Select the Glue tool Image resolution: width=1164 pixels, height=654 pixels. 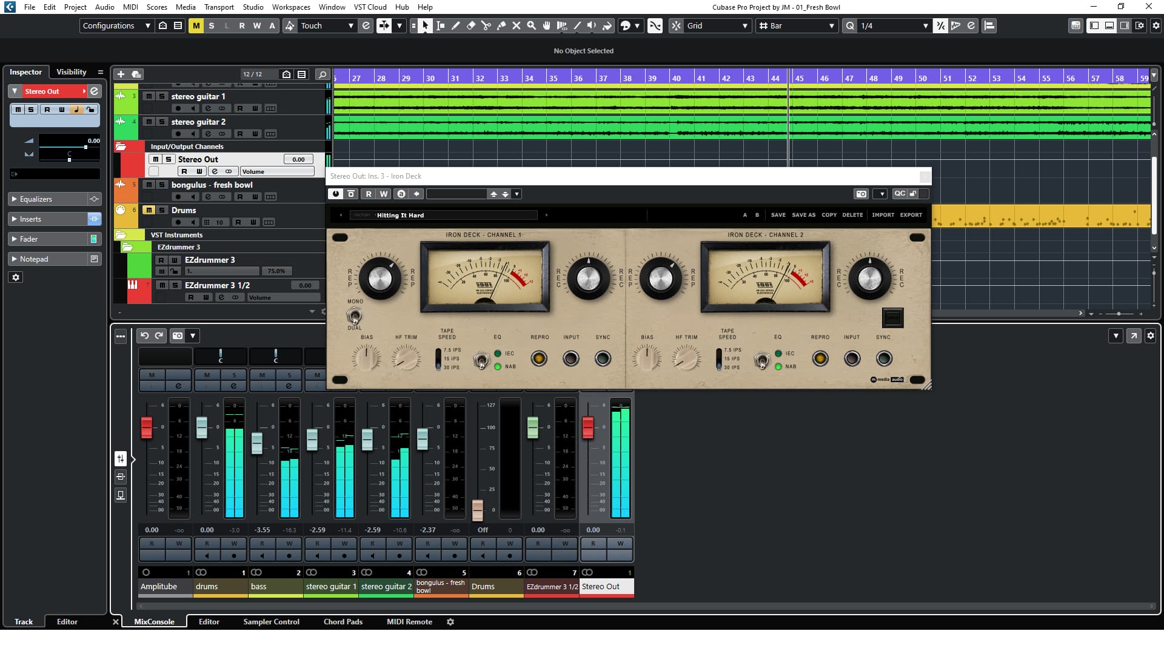click(x=501, y=25)
